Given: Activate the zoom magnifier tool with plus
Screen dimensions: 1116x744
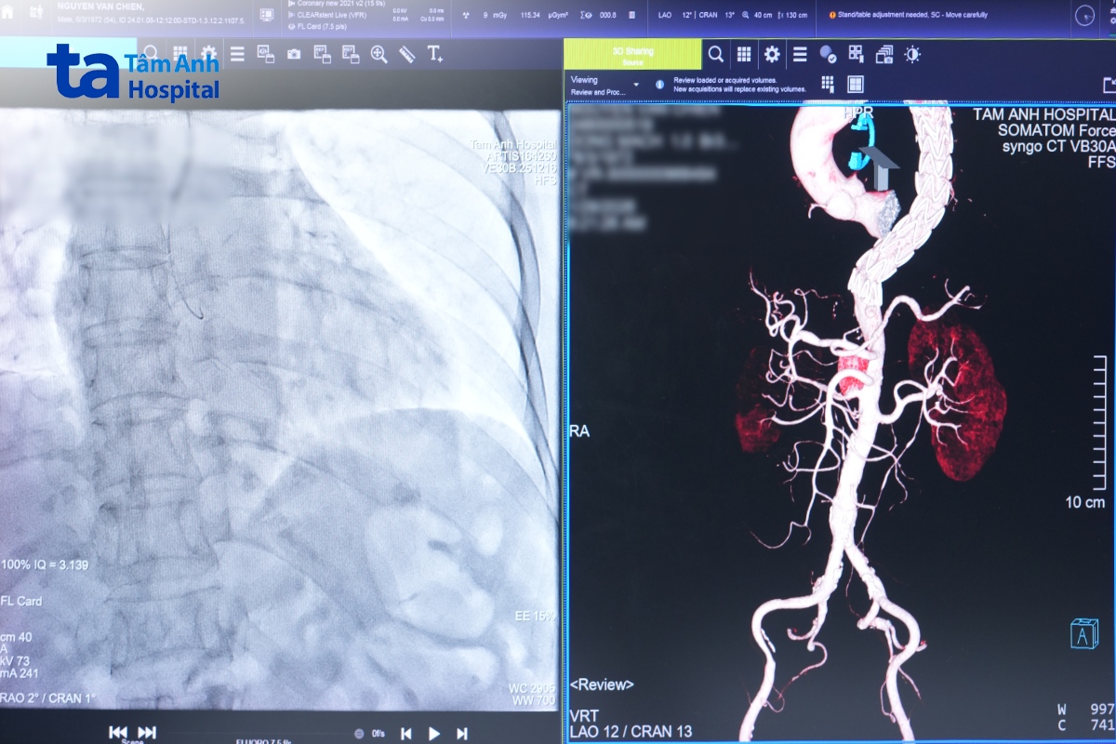Looking at the screenshot, I should point(379,54).
